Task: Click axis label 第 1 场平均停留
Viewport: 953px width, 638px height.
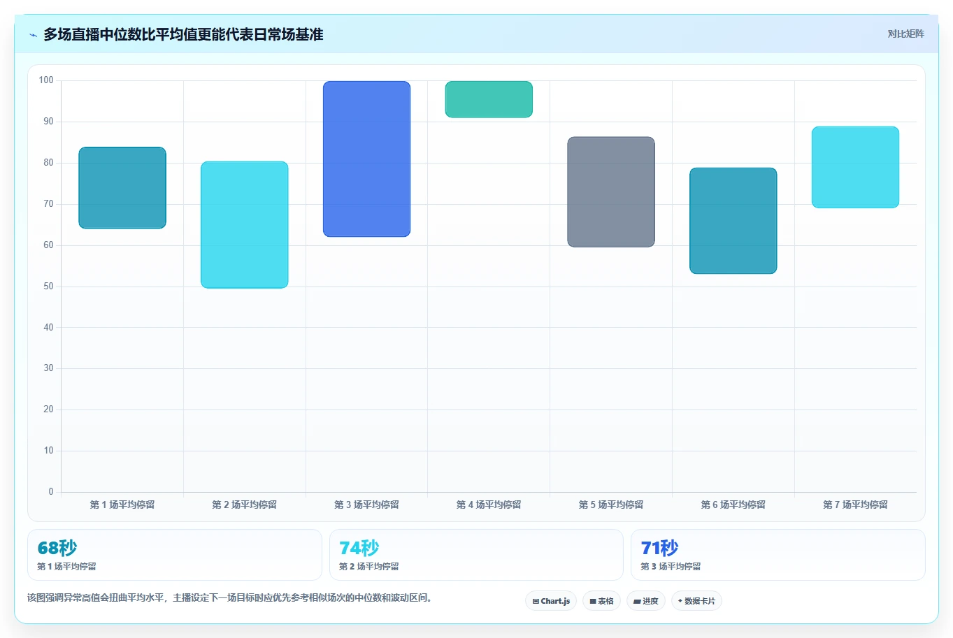Action: pyautogui.click(x=122, y=505)
